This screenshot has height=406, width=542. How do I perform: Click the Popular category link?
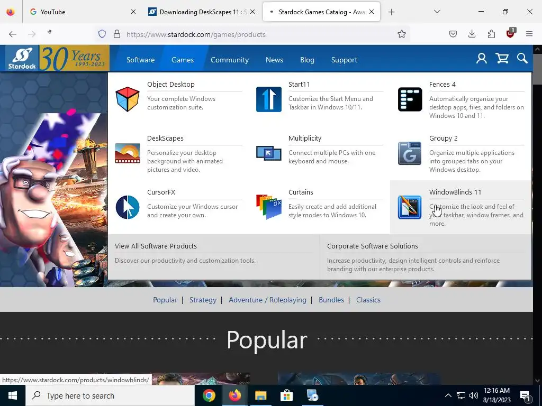pyautogui.click(x=165, y=300)
